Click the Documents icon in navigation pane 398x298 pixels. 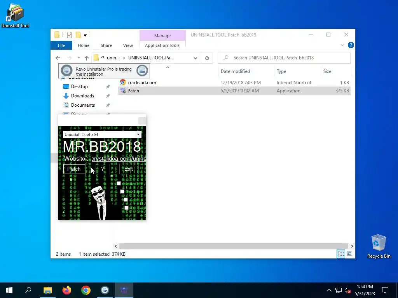[66, 105]
